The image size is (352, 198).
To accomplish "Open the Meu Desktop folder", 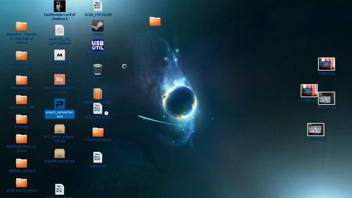I will [x=21, y=80].
